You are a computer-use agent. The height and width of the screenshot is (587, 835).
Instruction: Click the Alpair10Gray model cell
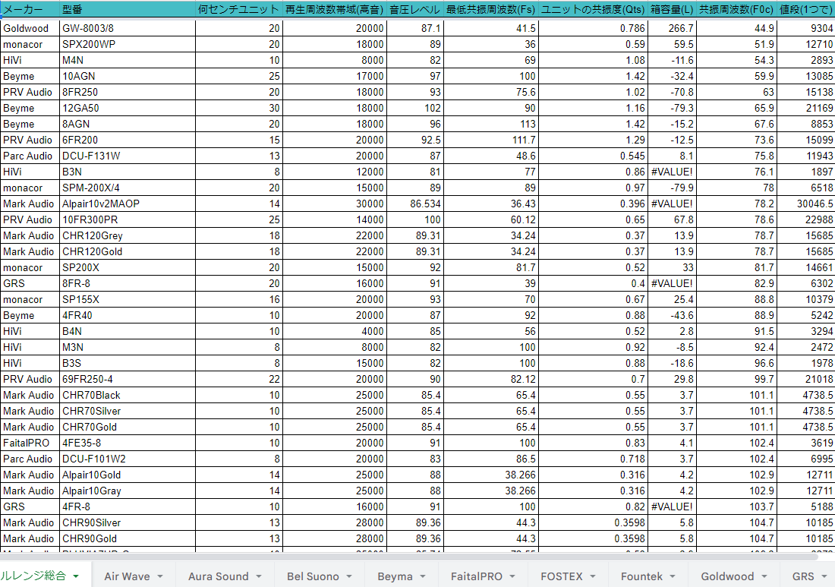pos(128,491)
